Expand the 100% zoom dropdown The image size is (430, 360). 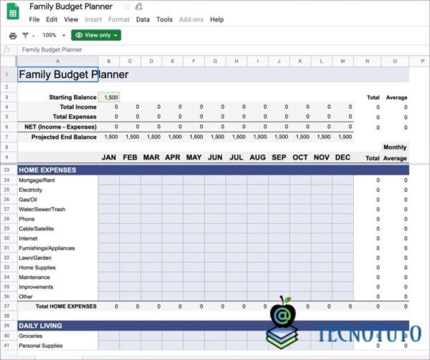coord(53,35)
